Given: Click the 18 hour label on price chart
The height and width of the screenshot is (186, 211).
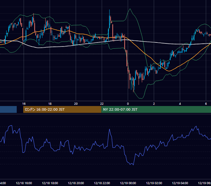Looking at the screenshot, I should [x=50, y=104].
